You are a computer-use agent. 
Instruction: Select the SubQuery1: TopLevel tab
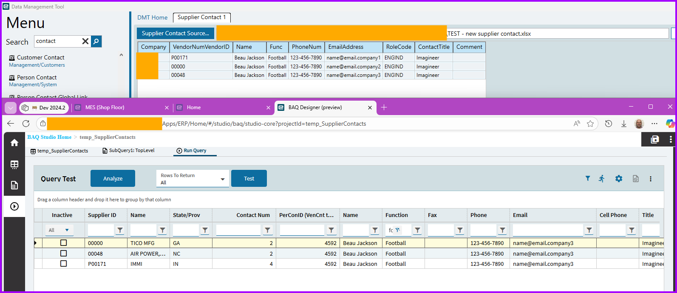click(129, 151)
